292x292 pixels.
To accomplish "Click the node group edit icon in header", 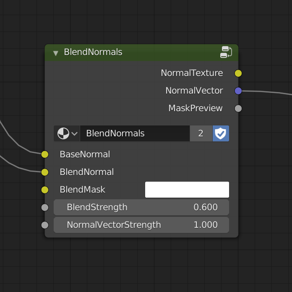I will [x=226, y=52].
